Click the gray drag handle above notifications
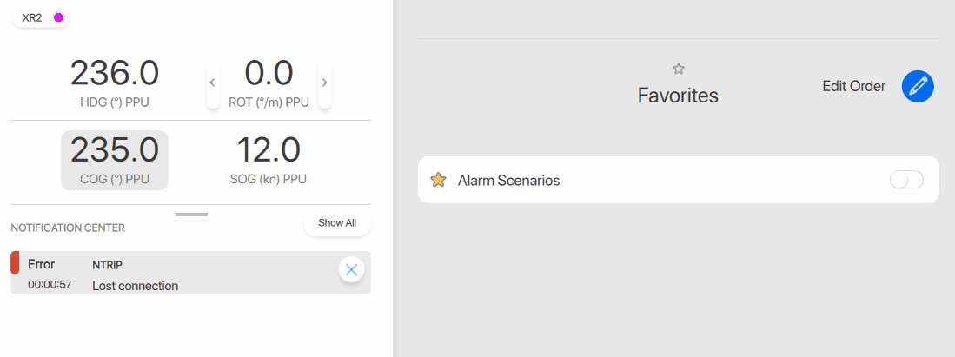Viewport: 955px width, 357px height. (191, 214)
